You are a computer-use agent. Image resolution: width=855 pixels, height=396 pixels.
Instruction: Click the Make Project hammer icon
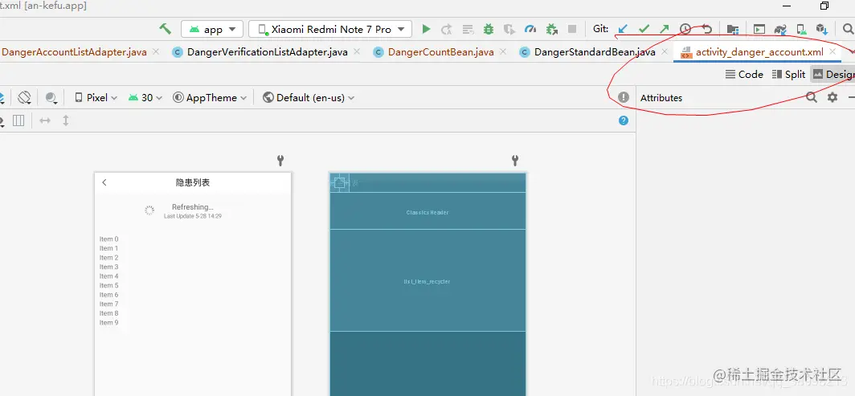(x=166, y=29)
